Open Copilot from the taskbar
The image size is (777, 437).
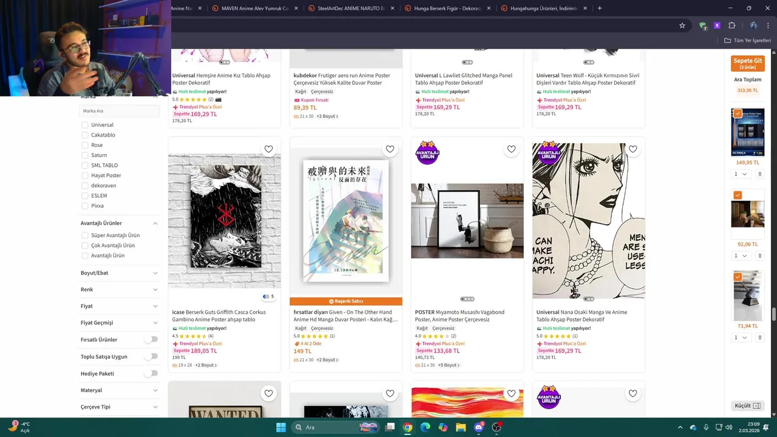coord(443,427)
